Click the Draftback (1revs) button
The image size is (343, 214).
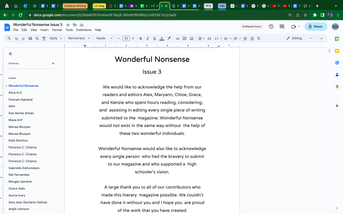click(x=252, y=26)
